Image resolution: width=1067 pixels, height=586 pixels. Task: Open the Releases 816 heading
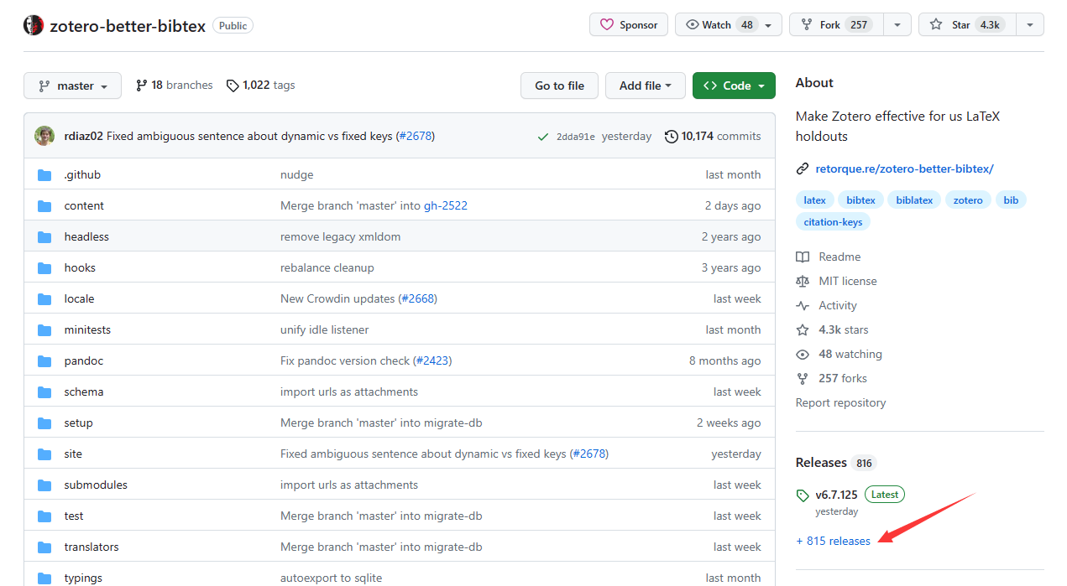pyautogui.click(x=835, y=463)
